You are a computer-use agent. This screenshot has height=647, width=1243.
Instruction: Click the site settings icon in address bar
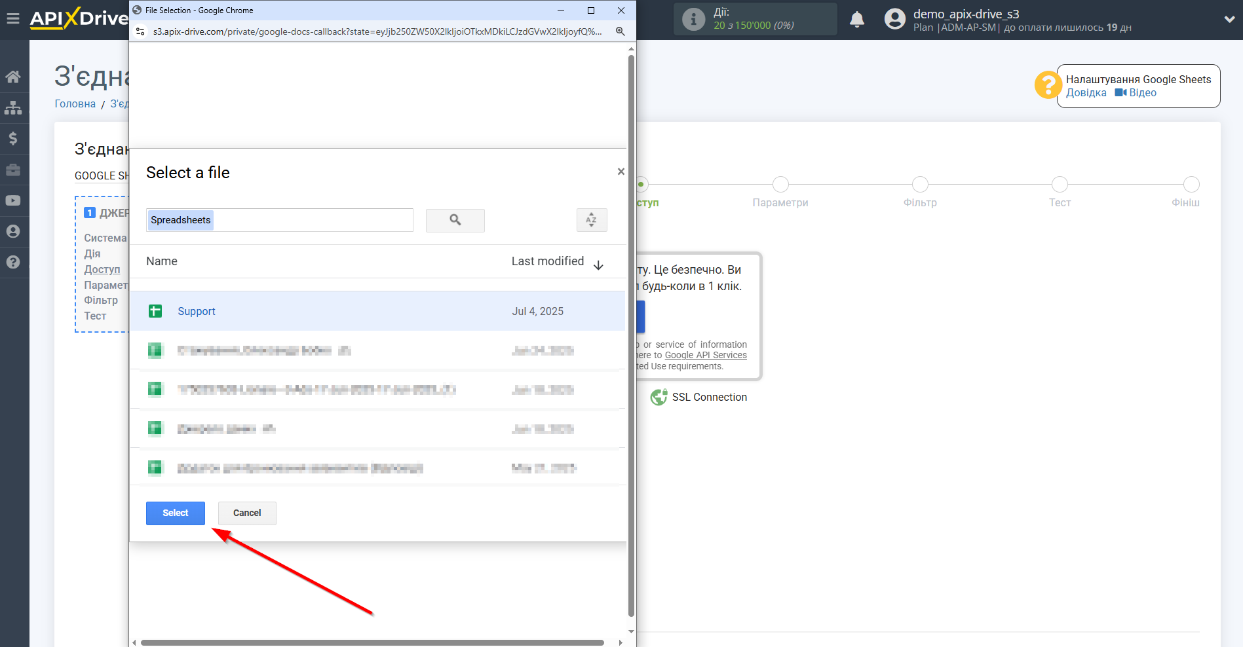pyautogui.click(x=140, y=31)
